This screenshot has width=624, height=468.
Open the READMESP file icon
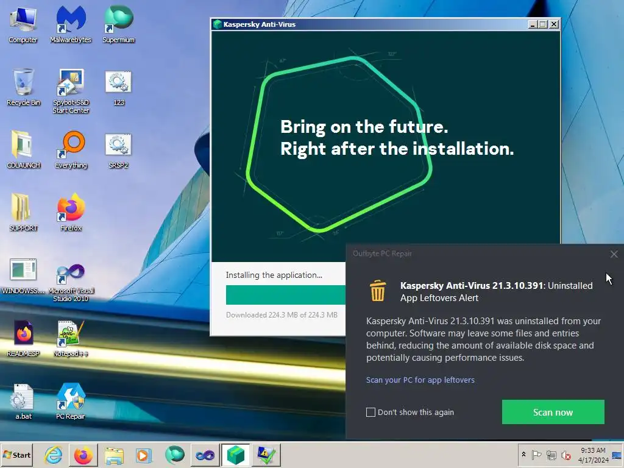pyautogui.click(x=23, y=338)
